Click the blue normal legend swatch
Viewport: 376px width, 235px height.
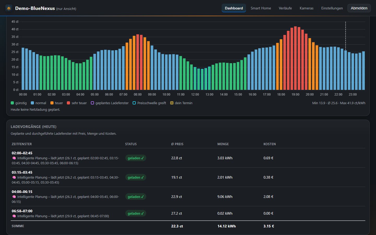coord(32,103)
